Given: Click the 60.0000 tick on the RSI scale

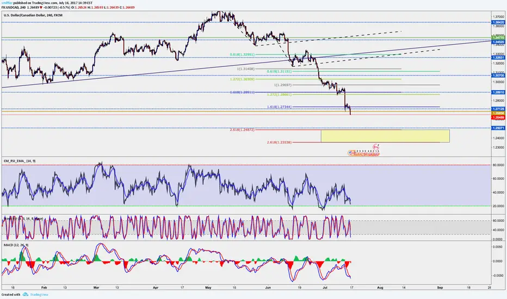Looking at the screenshot, I should pos(498,179).
